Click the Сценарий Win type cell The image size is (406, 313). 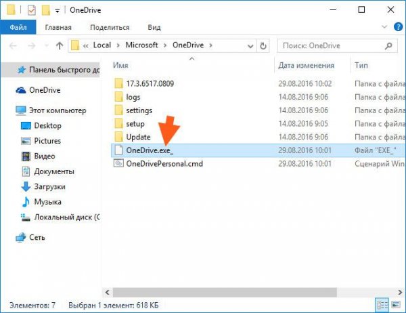tap(380, 164)
